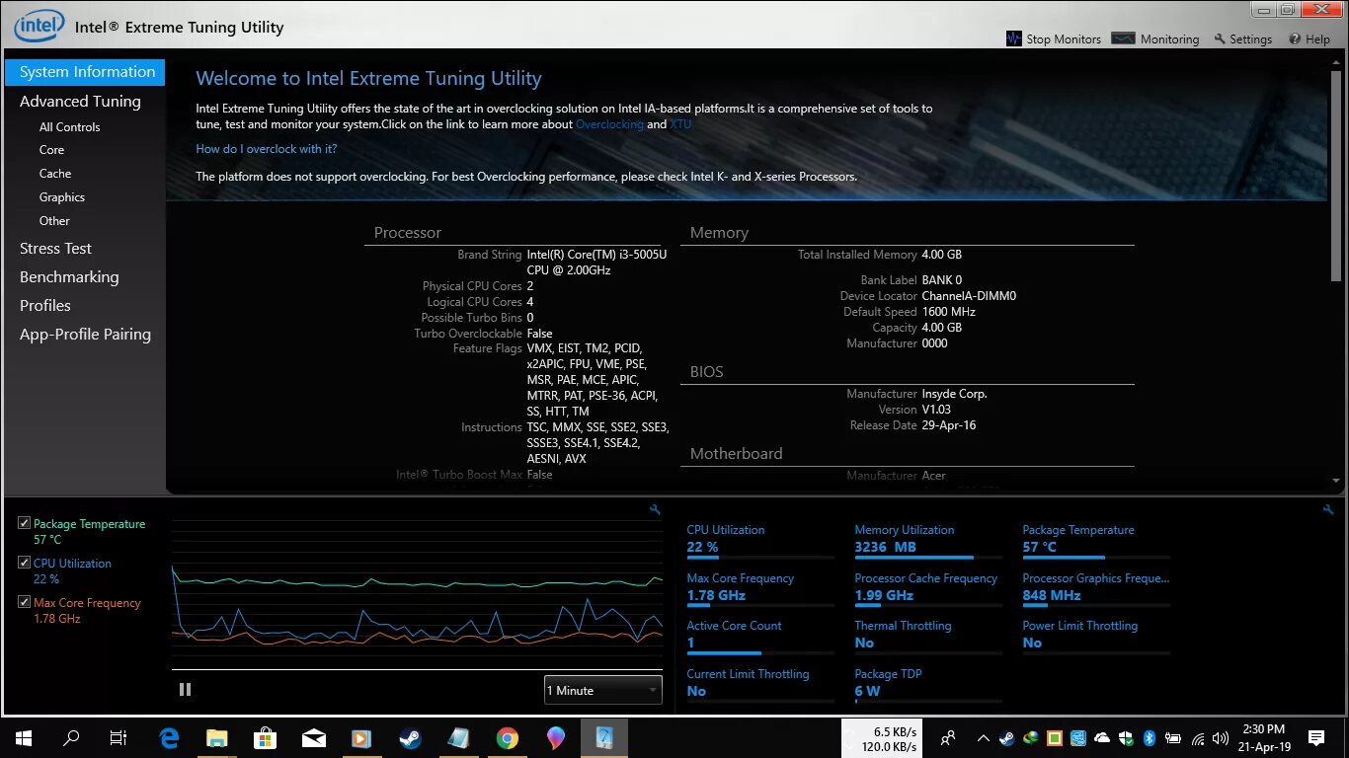Open Steam from the taskbar

tap(410, 738)
